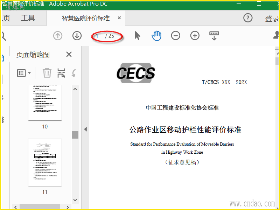Image resolution: width=280 pixels, height=210 pixels.
Task: Close the 页面缩略图 panel
Action: click(69, 54)
